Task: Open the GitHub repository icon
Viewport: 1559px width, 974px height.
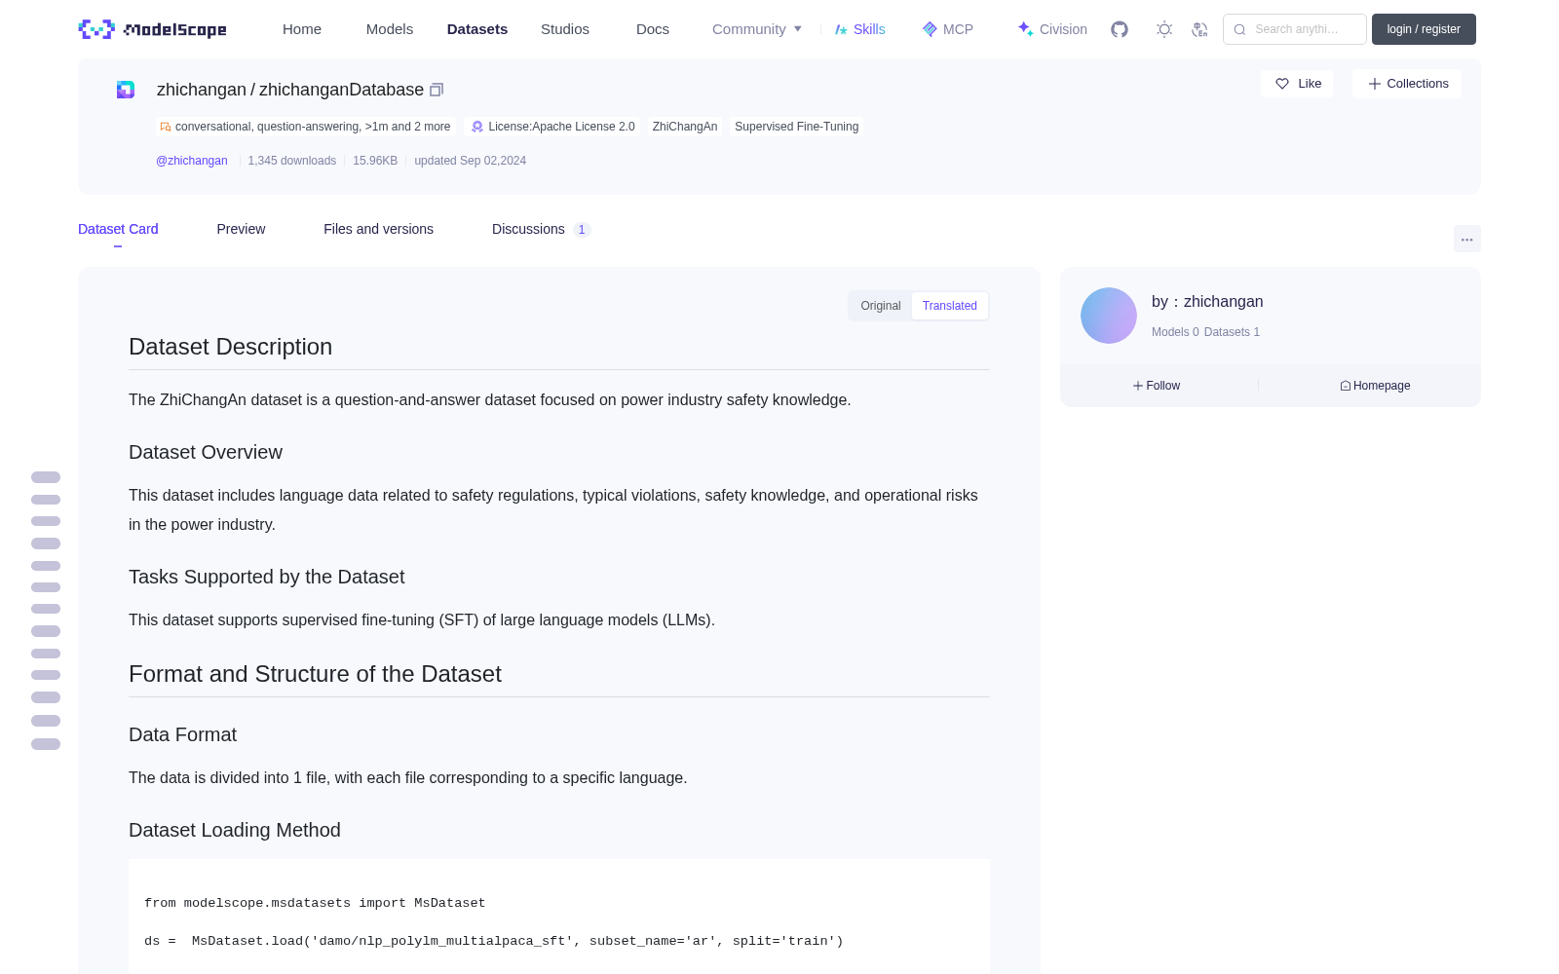Action: tap(1120, 29)
